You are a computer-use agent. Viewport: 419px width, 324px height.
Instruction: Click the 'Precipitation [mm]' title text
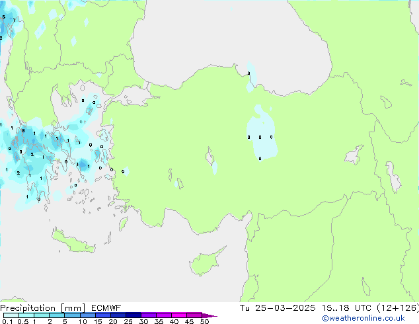point(42,308)
